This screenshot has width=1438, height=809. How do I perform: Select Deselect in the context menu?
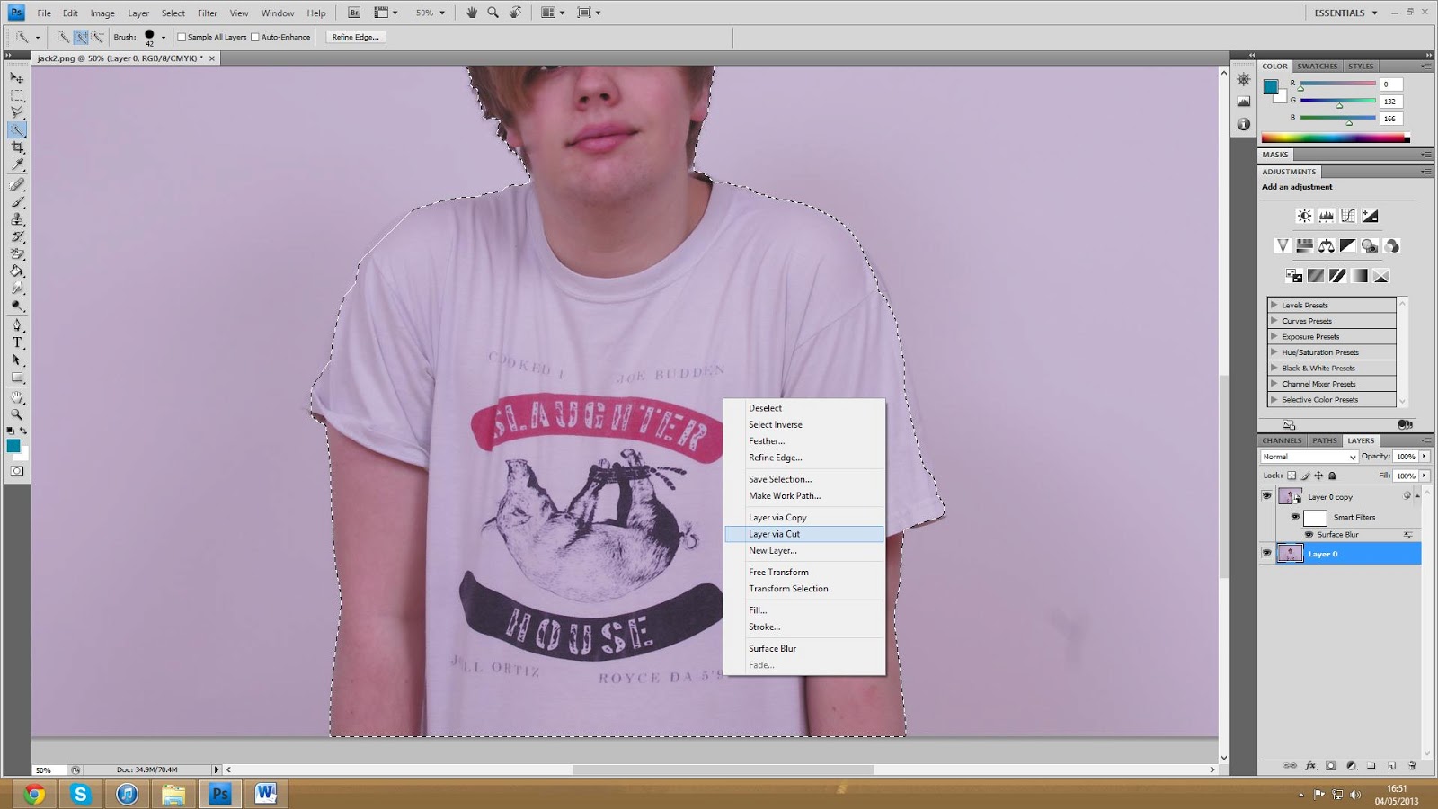coord(766,407)
